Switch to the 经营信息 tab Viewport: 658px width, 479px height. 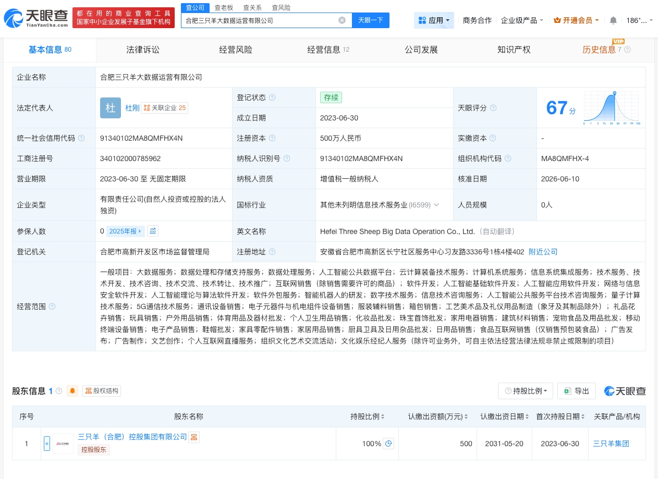[328, 50]
